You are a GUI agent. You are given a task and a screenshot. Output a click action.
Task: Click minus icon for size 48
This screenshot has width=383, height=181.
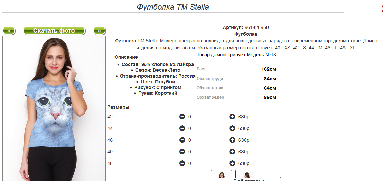click(x=182, y=163)
